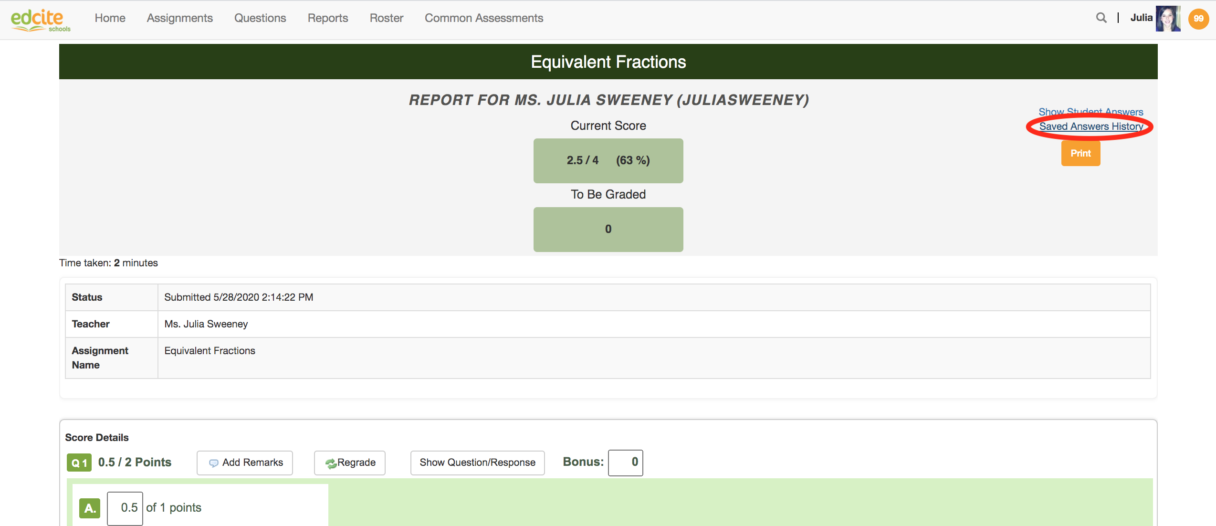Navigate to the Questions menu
The image size is (1216, 526).
(260, 18)
